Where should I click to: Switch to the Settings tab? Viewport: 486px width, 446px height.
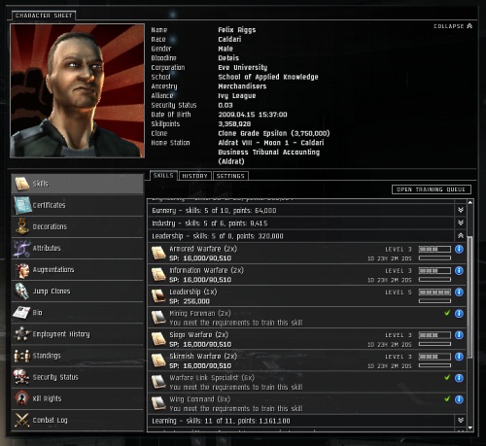click(x=230, y=176)
